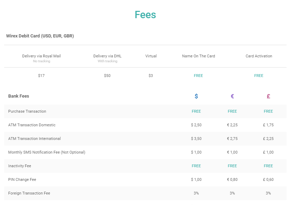Click the $50 DHL delivery price

(107, 76)
